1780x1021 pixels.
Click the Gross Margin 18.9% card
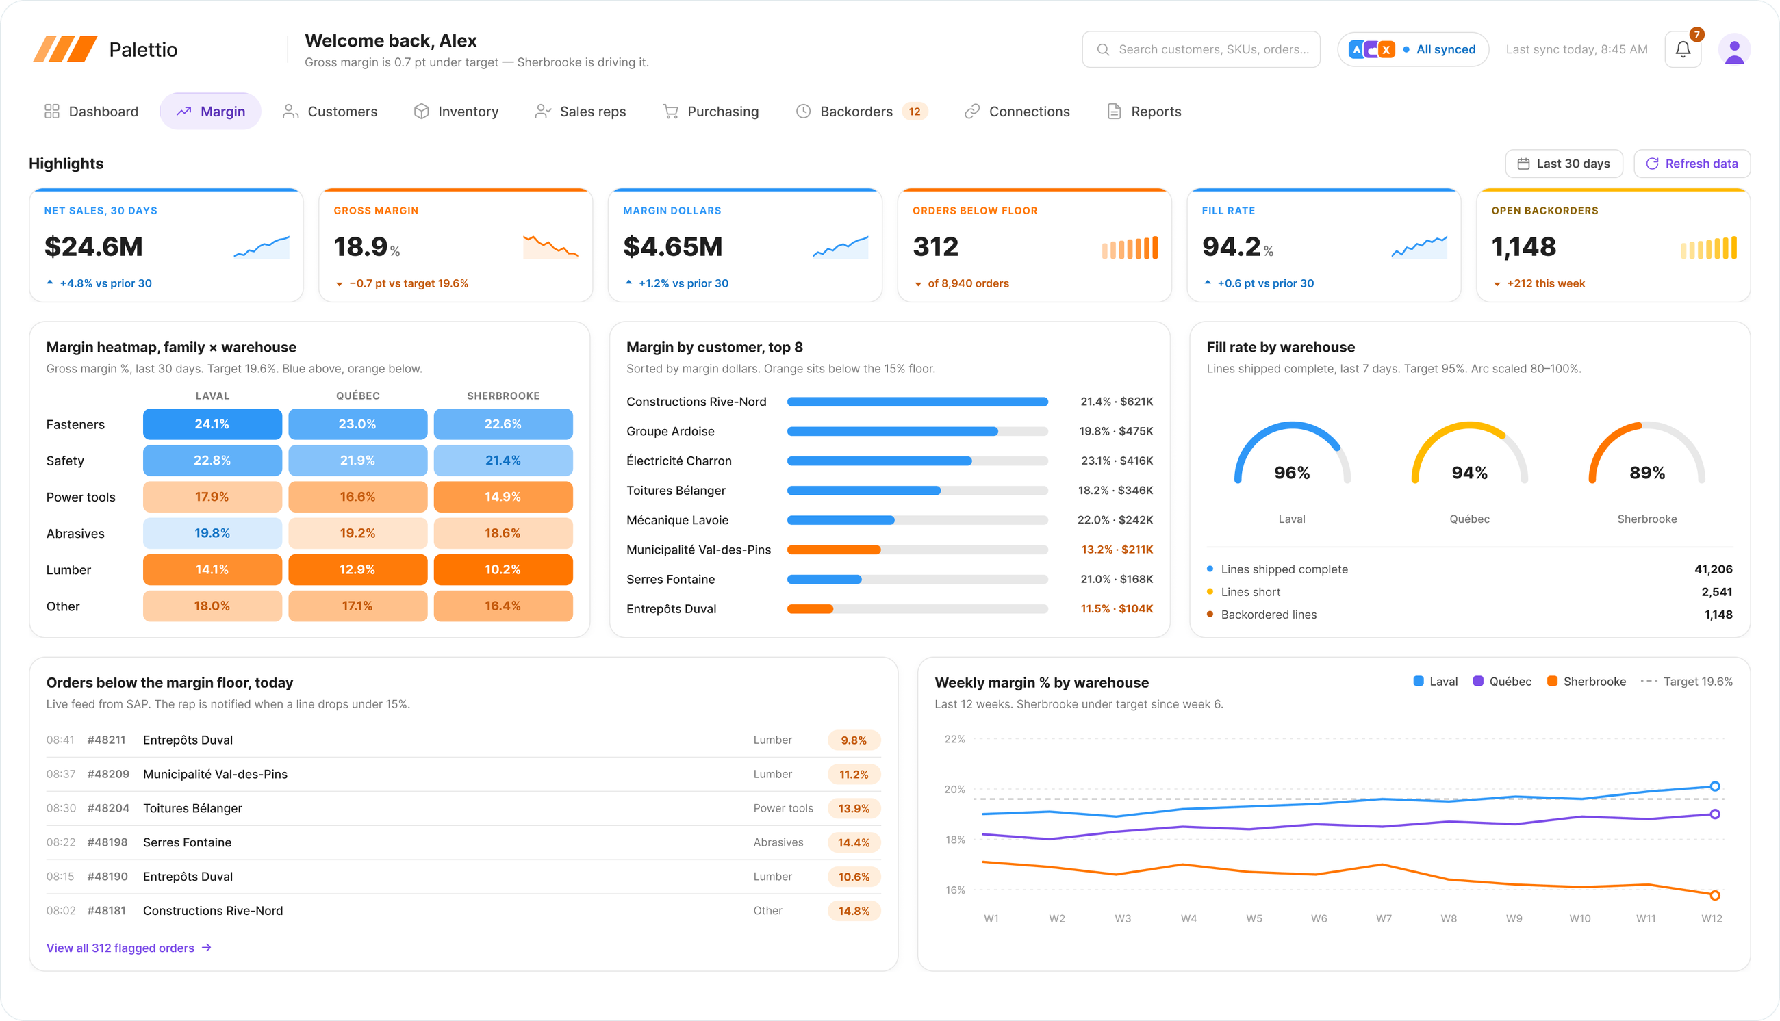point(455,245)
